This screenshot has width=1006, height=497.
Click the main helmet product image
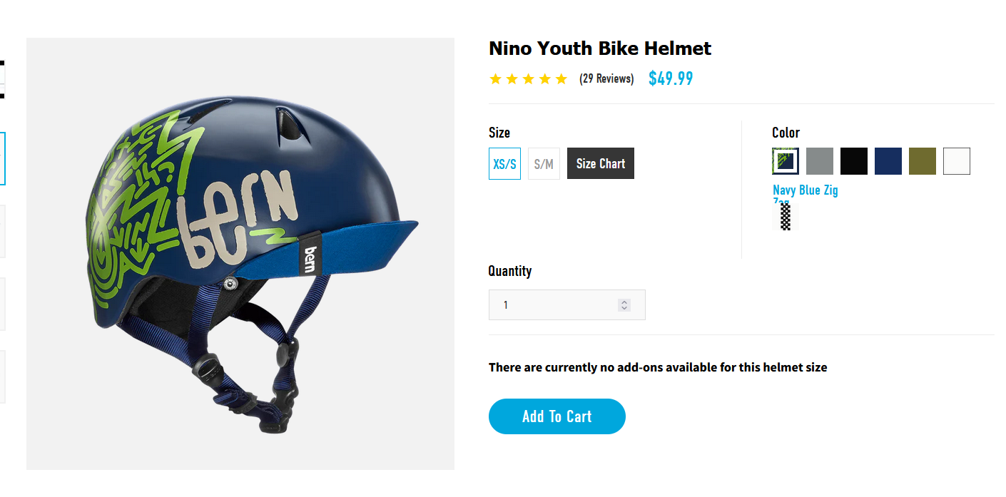[240, 253]
